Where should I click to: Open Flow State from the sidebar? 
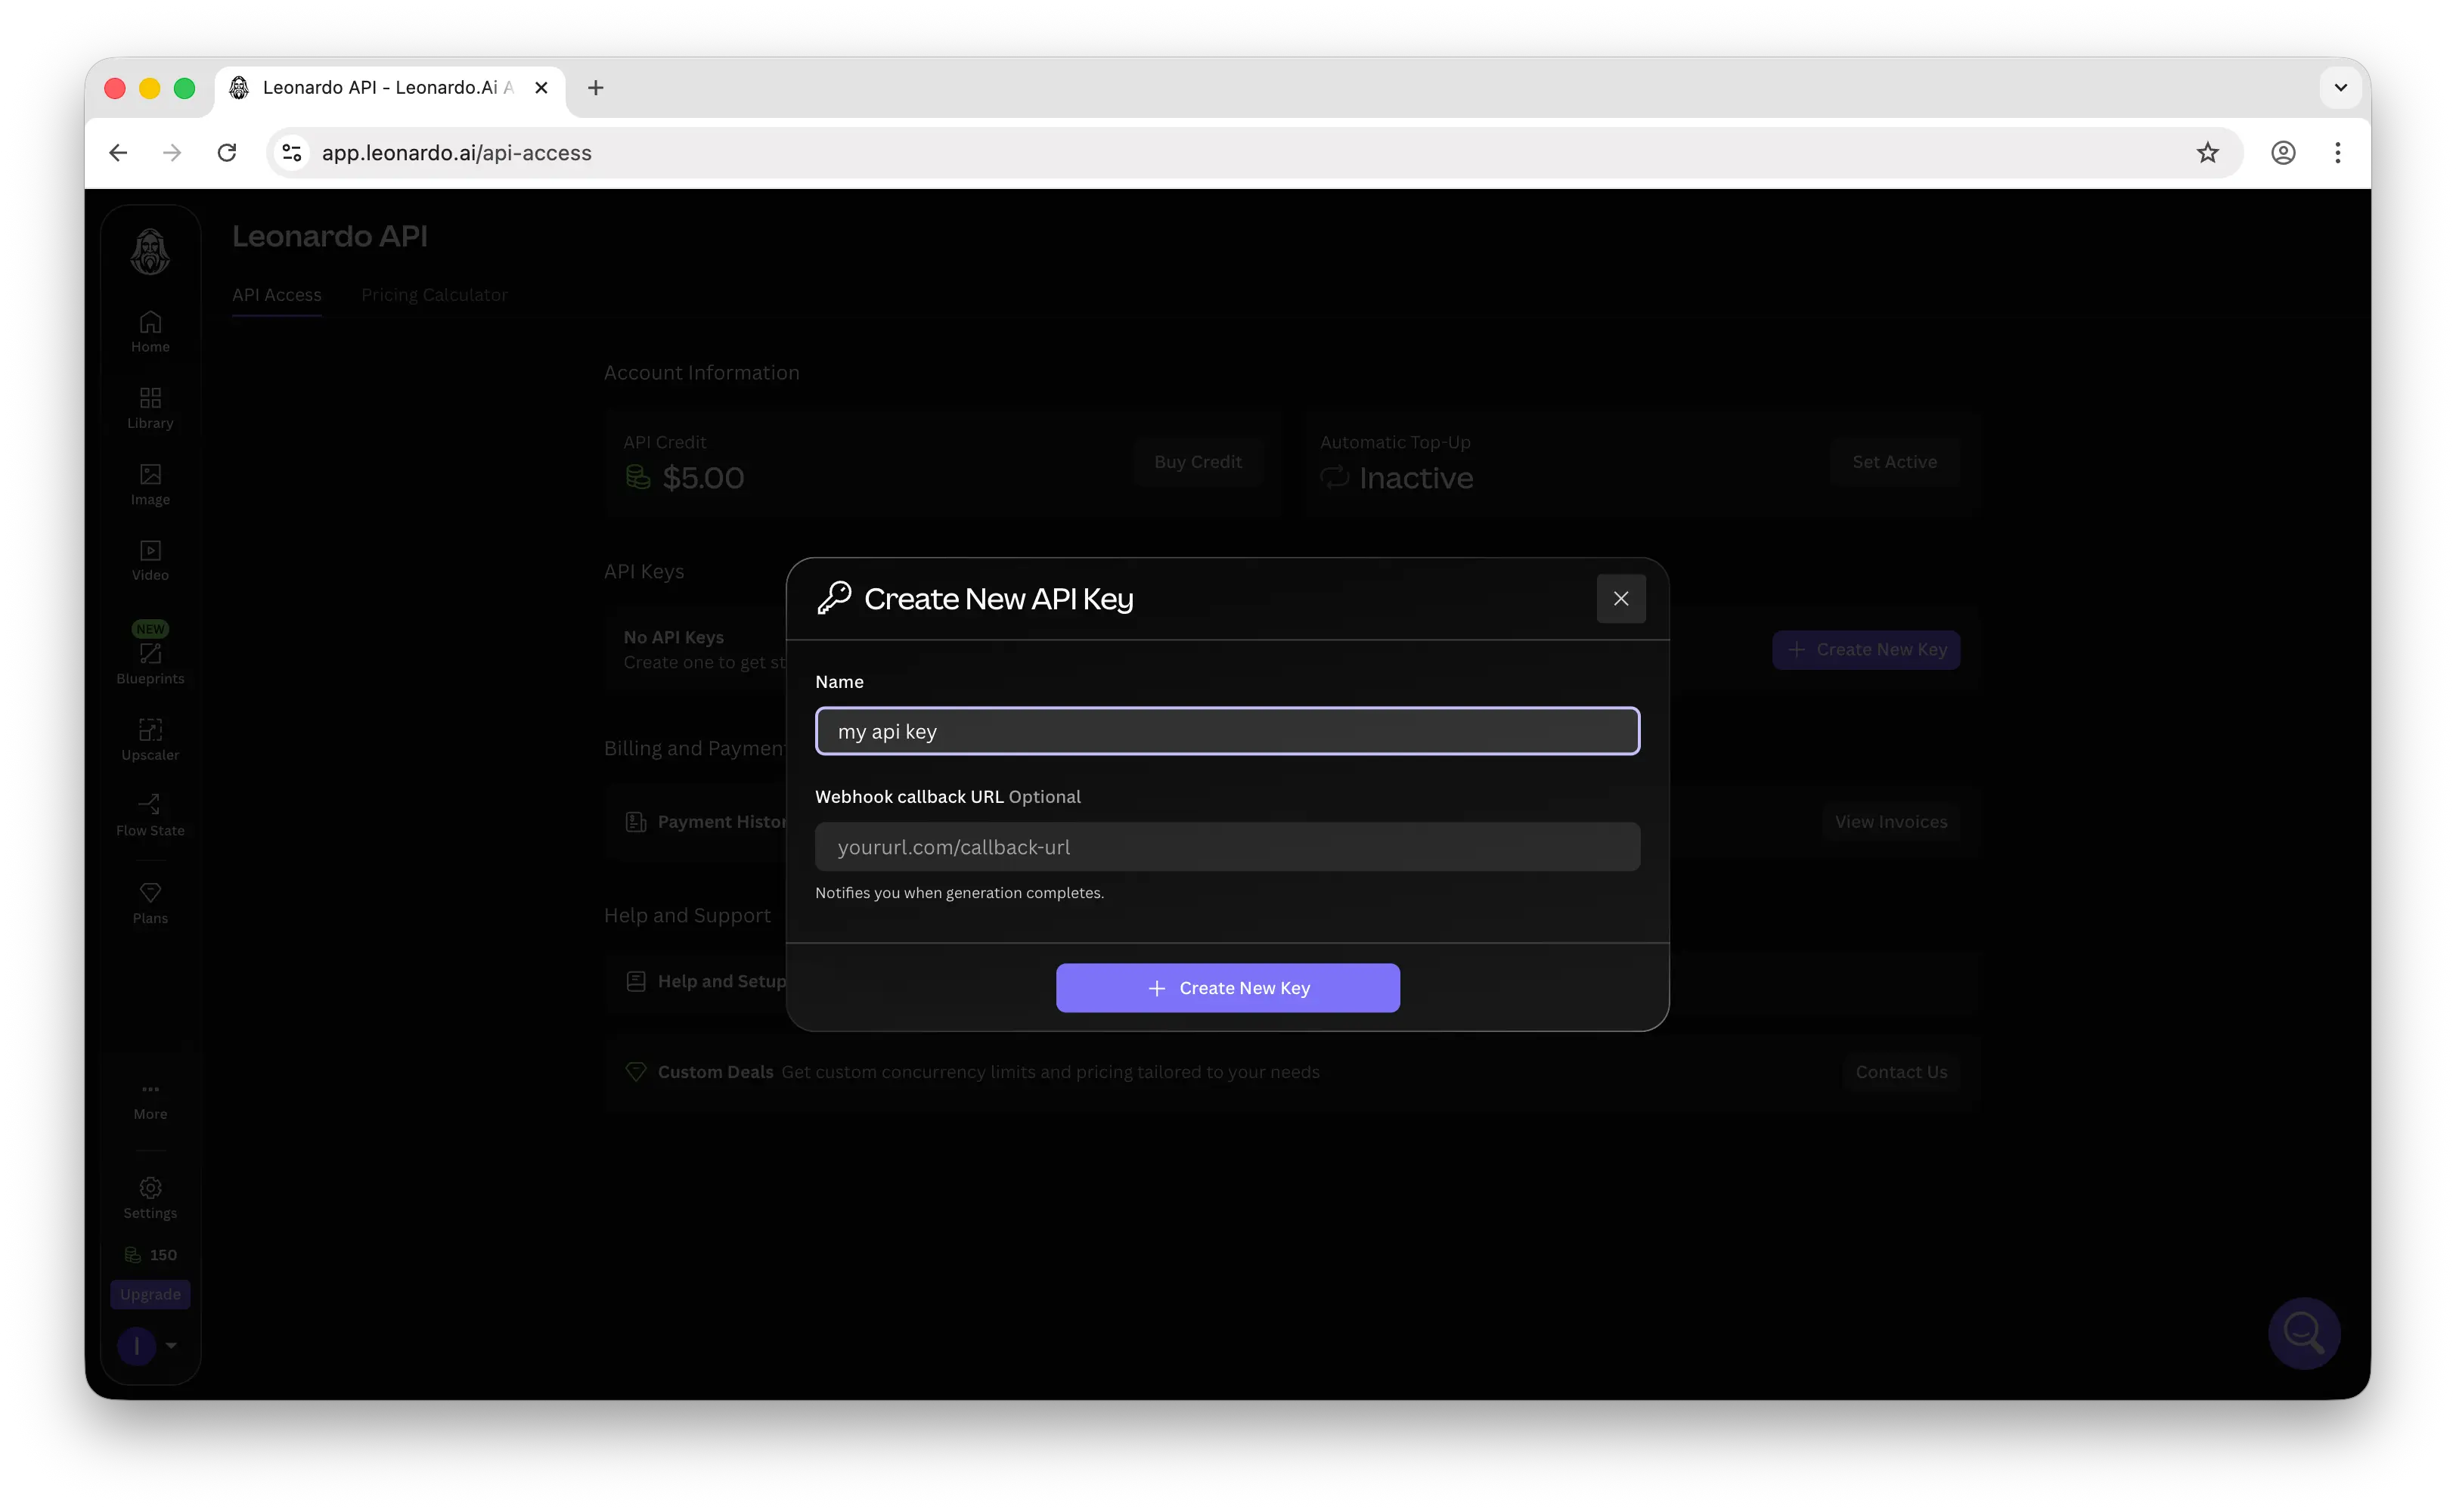tap(150, 813)
